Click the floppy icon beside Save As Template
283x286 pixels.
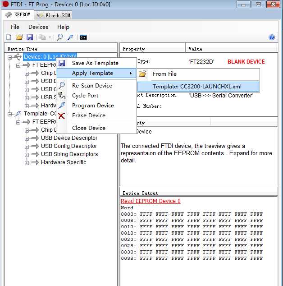coord(62,63)
